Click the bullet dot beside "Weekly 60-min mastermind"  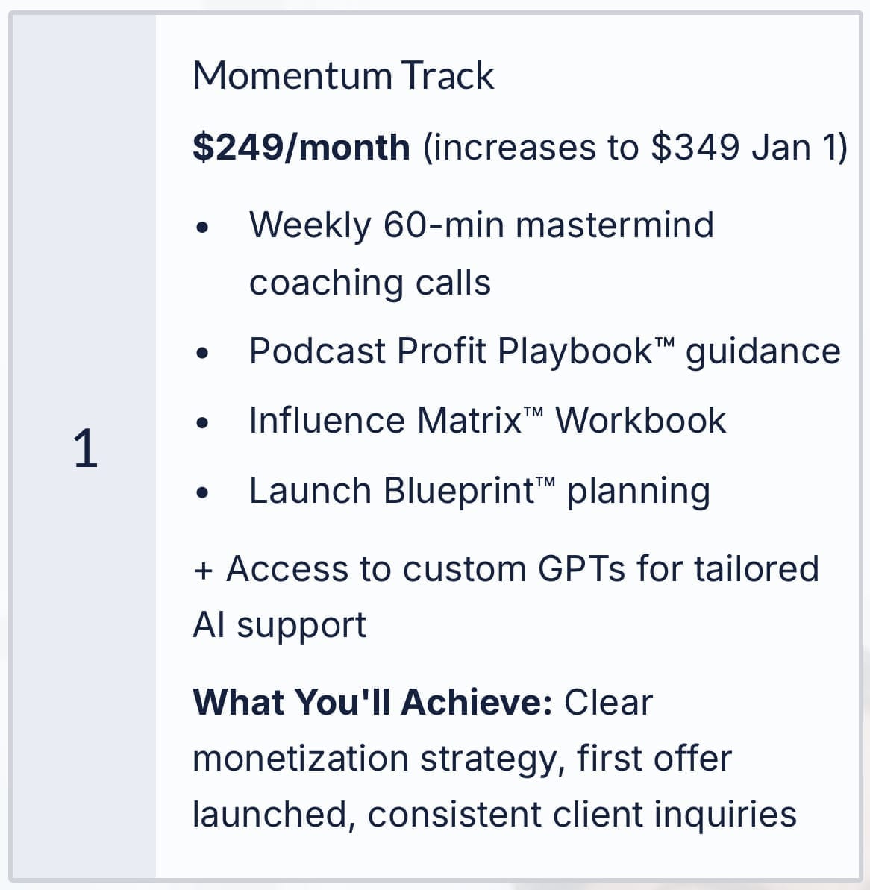202,228
